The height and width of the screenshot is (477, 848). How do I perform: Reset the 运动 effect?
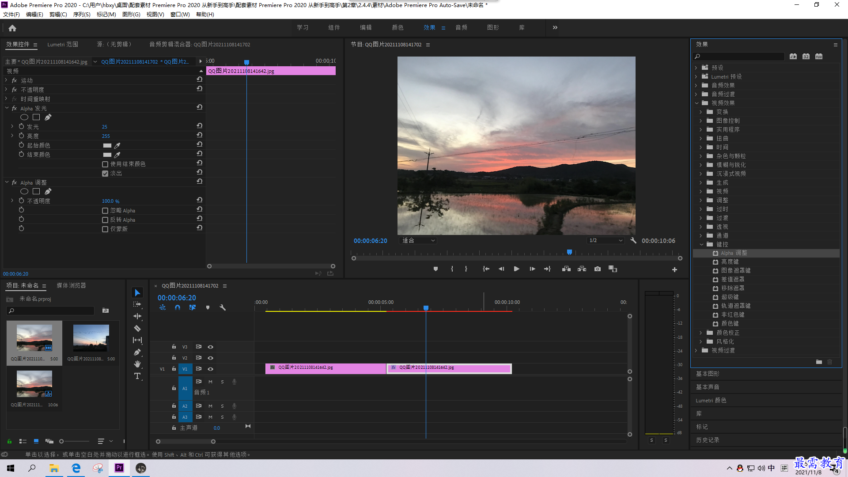(x=200, y=79)
